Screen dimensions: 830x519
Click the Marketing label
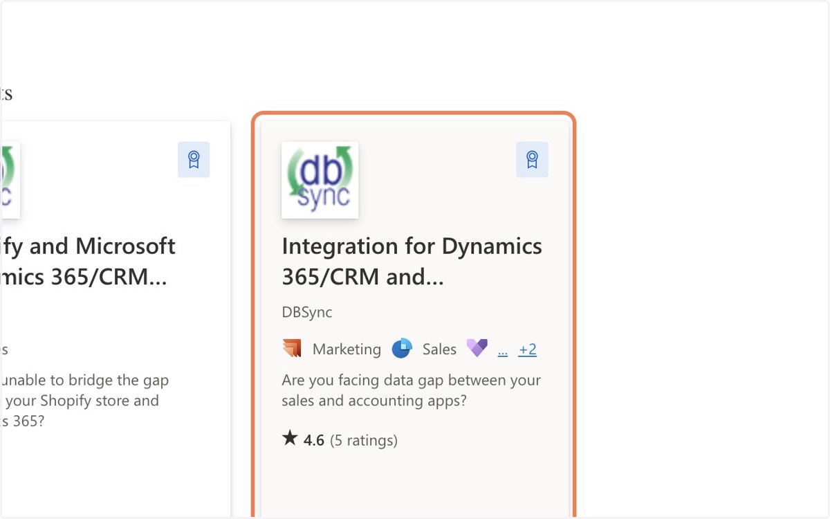tap(347, 349)
